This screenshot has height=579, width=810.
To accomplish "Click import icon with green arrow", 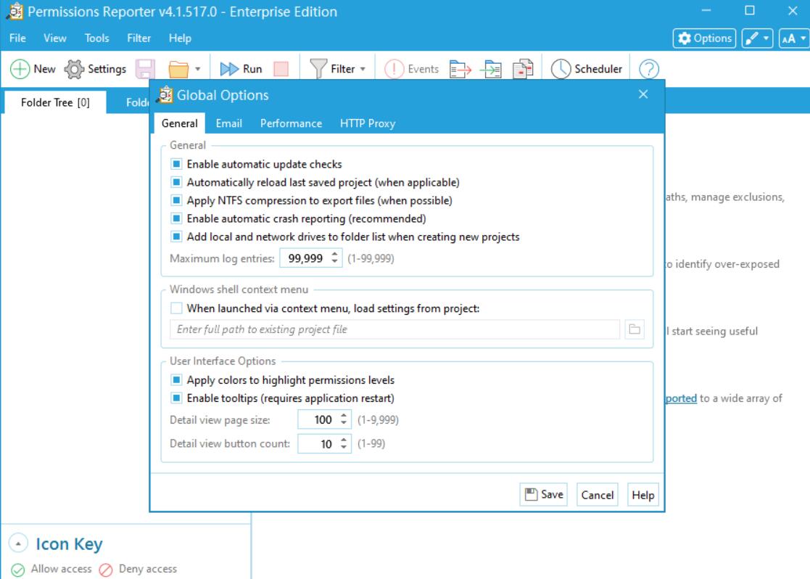I will (491, 69).
